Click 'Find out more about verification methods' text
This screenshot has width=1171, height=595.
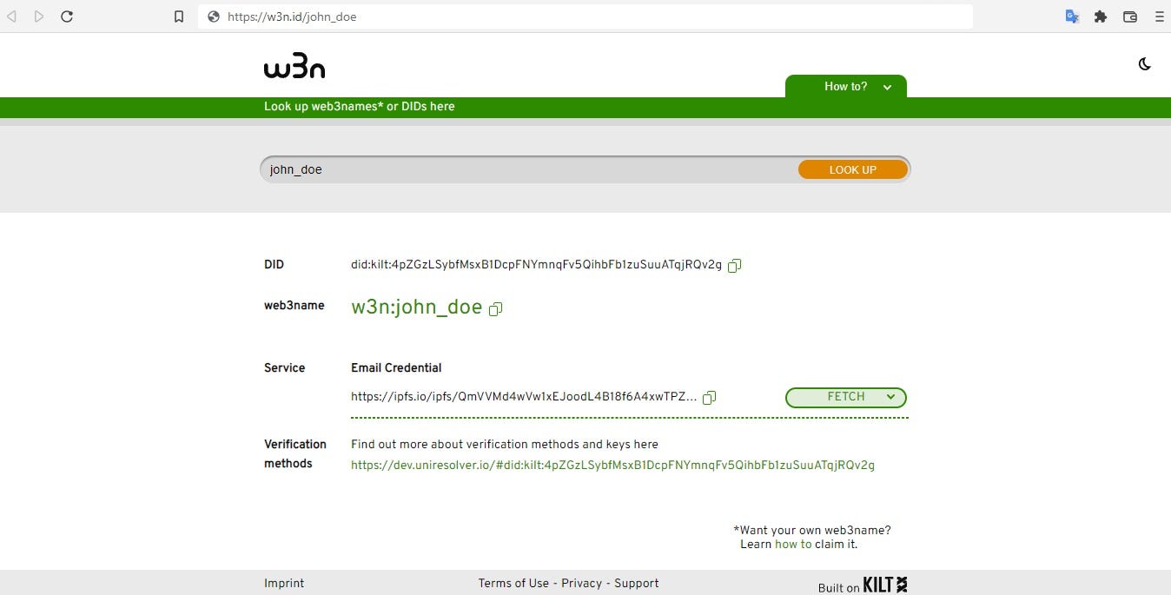pos(505,444)
